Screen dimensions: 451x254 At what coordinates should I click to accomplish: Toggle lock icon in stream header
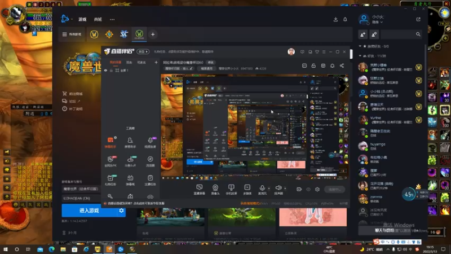[x=313, y=65]
